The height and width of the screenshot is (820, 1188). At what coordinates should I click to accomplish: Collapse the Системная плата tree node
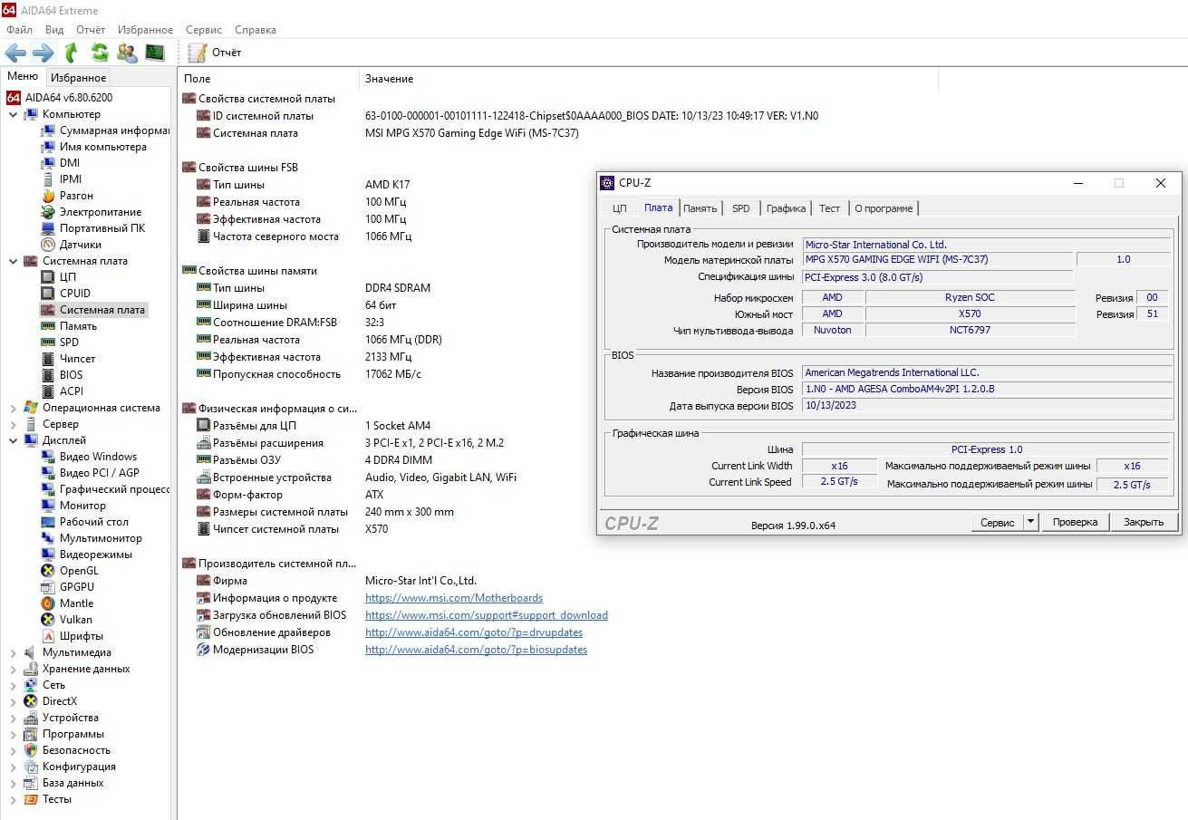point(13,261)
